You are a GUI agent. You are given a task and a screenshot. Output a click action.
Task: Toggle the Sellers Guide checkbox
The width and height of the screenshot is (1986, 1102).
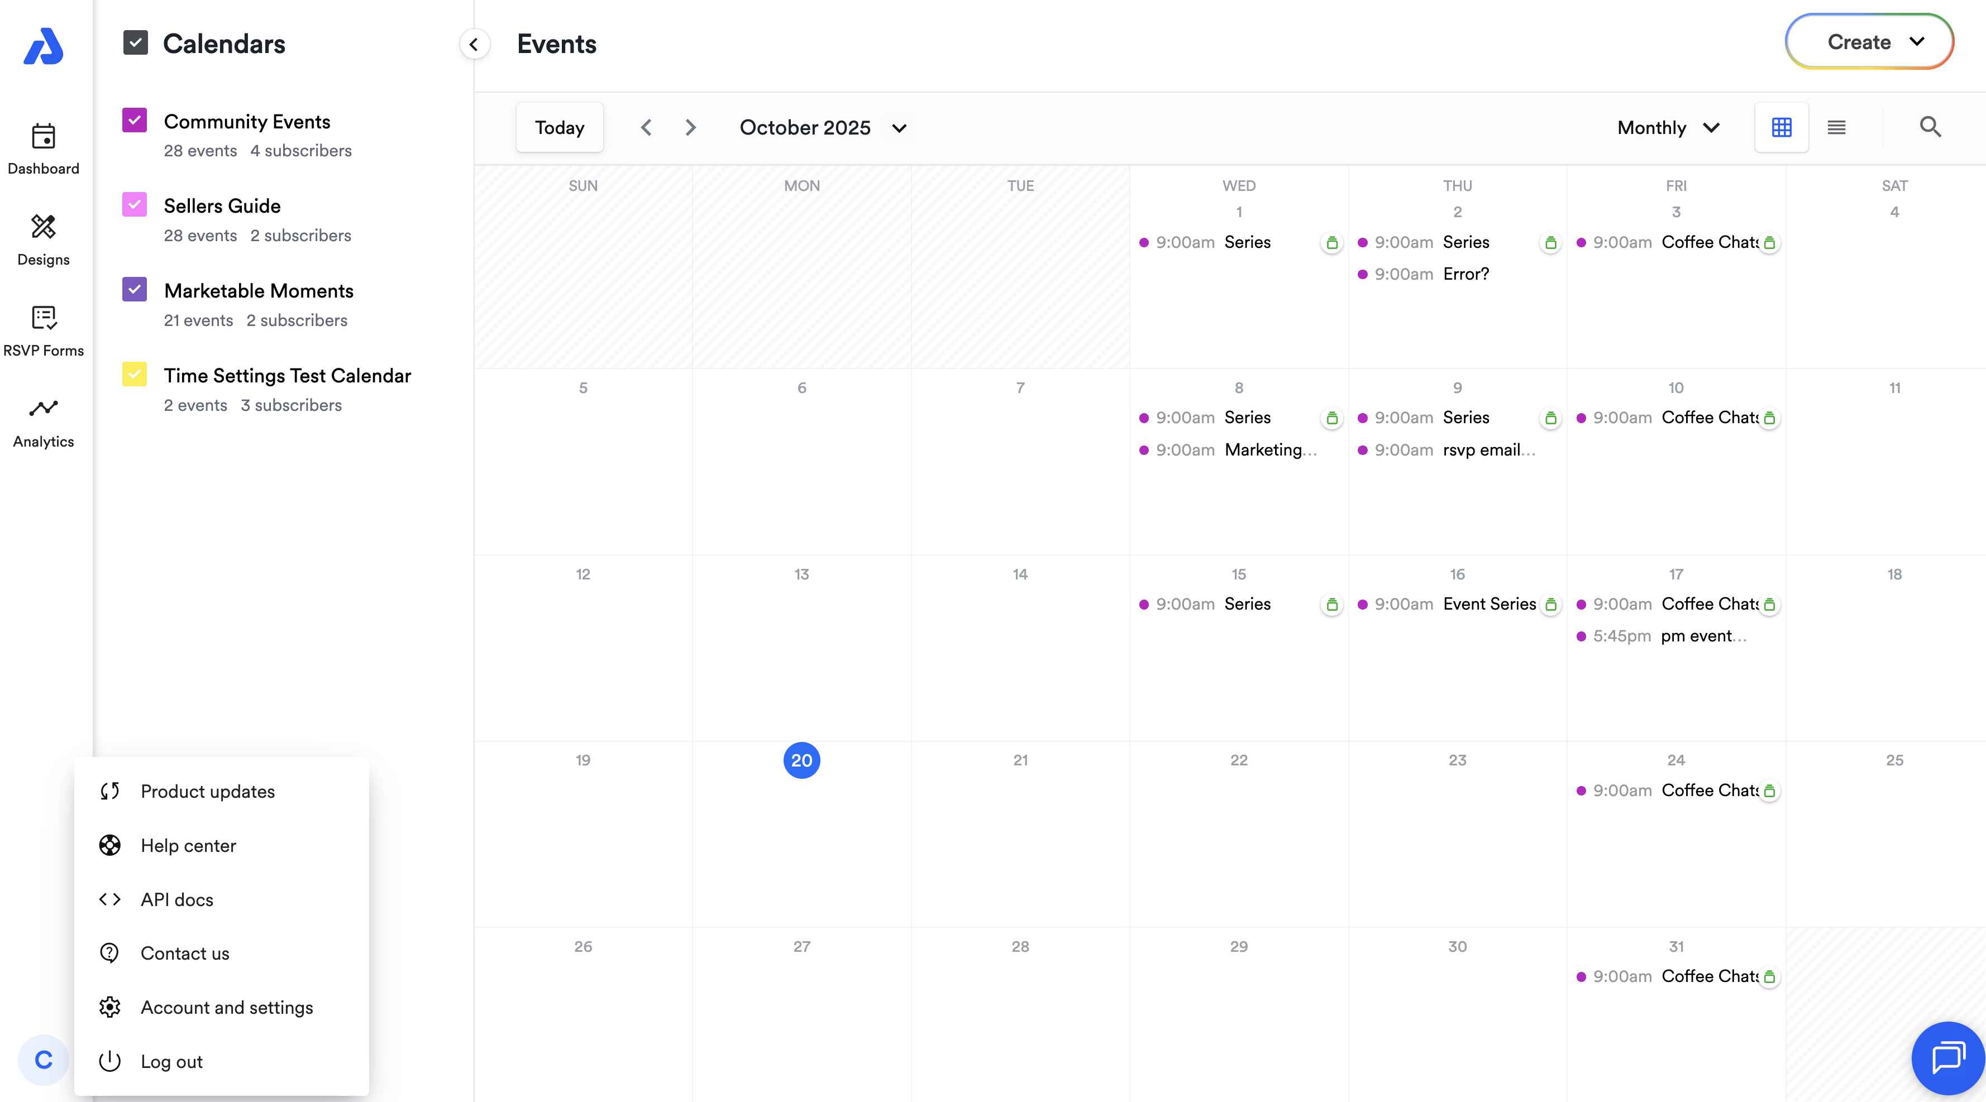(135, 205)
